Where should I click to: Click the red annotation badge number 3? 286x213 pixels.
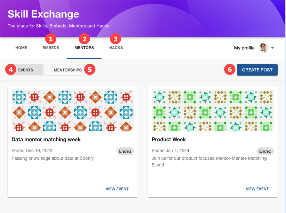(x=115, y=39)
